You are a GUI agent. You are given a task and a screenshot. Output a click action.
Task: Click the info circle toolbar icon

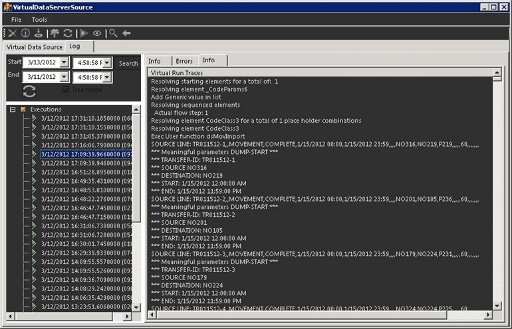click(25, 33)
